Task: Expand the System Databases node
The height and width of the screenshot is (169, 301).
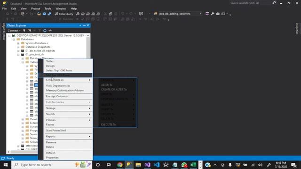Action: [x=18, y=43]
